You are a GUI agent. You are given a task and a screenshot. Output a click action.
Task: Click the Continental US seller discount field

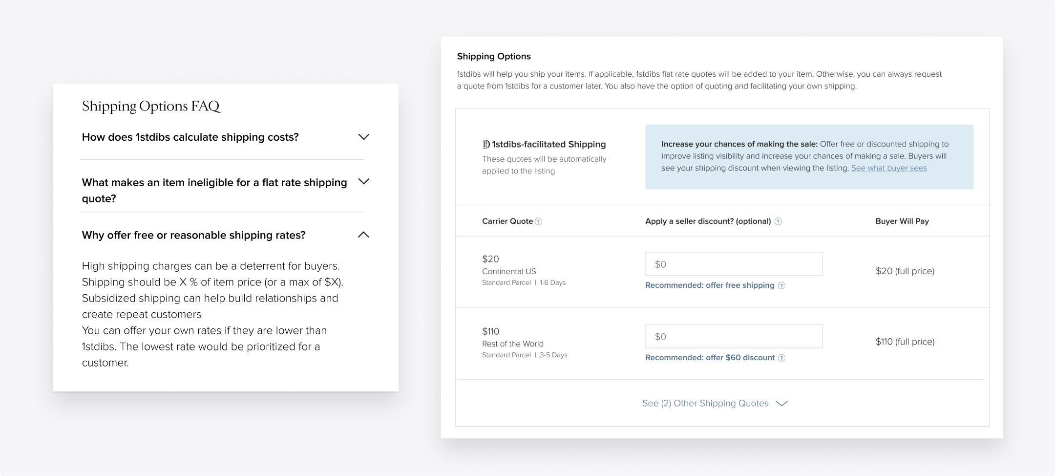point(734,264)
